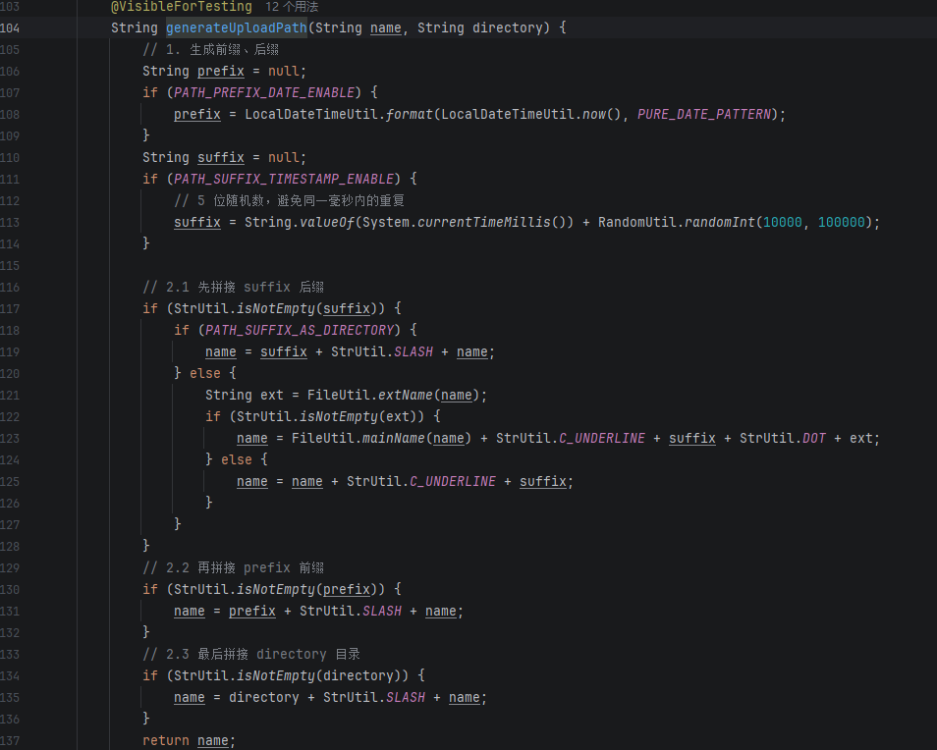Image resolution: width=937 pixels, height=750 pixels.
Task: Click SLASH constant on line 119
Action: 413,351
